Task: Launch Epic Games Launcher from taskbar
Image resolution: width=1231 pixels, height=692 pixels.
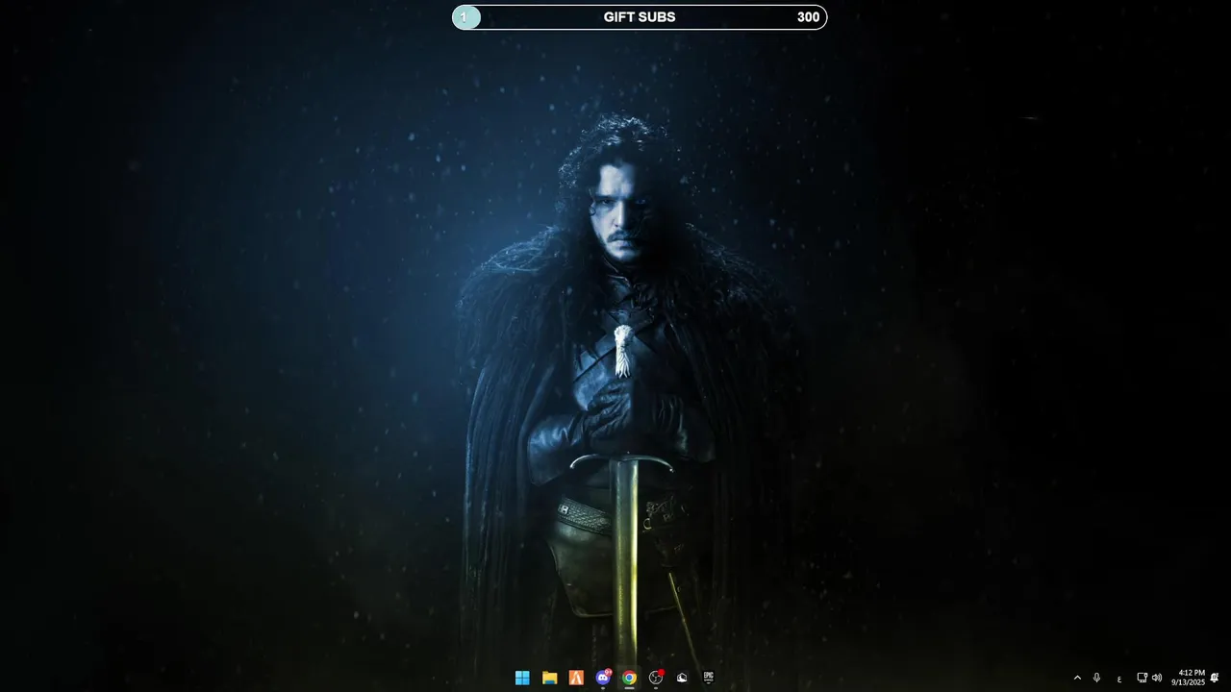Action: point(709,678)
